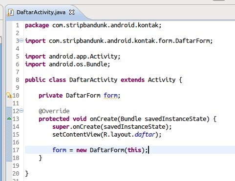Screen dimensions: 235x181
Task: Click 'savedInstanceState' parameter on line 13
Action: pos(175,119)
